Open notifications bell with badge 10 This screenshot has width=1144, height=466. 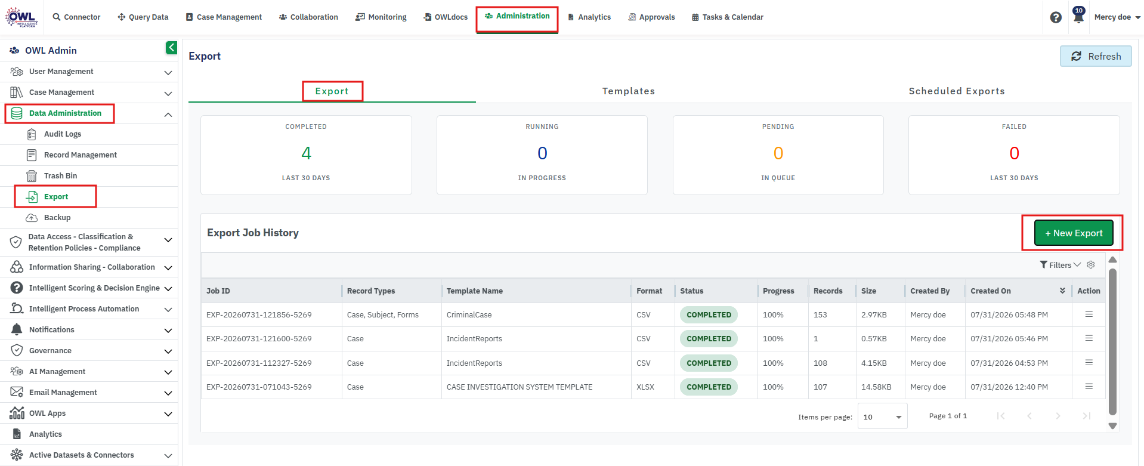tap(1078, 16)
